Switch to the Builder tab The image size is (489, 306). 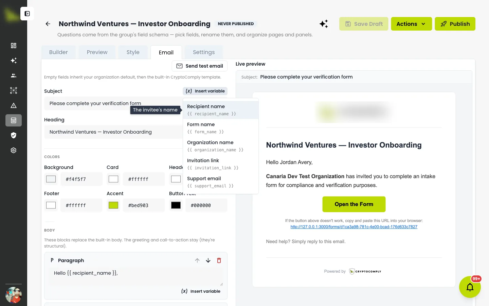(58, 52)
